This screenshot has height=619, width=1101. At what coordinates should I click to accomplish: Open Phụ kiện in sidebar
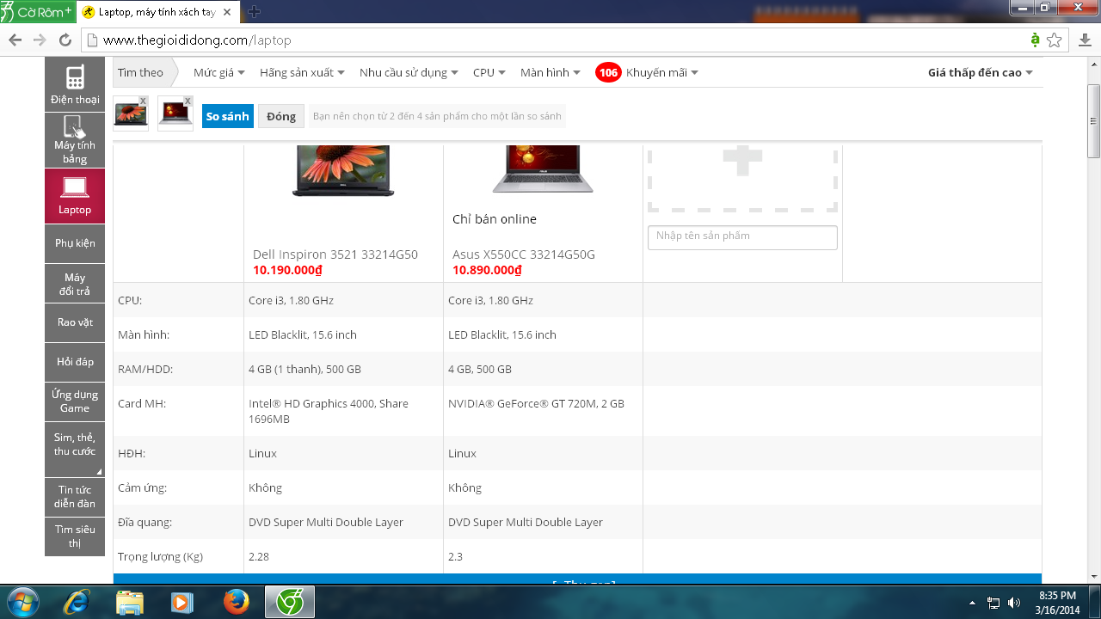point(75,243)
